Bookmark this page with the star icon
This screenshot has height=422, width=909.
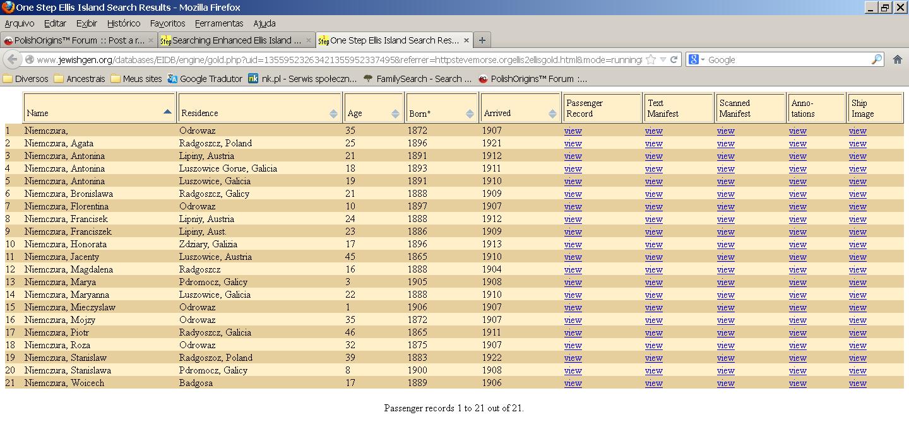[x=651, y=60]
